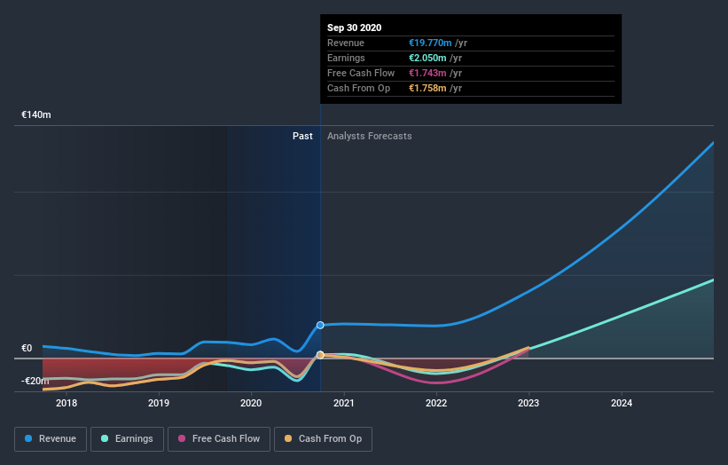Toggle the Free Cash Flow legend button
The image size is (728, 465).
(219, 439)
